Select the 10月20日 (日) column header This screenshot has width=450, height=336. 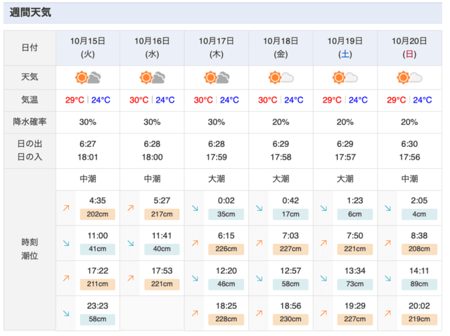pos(409,48)
